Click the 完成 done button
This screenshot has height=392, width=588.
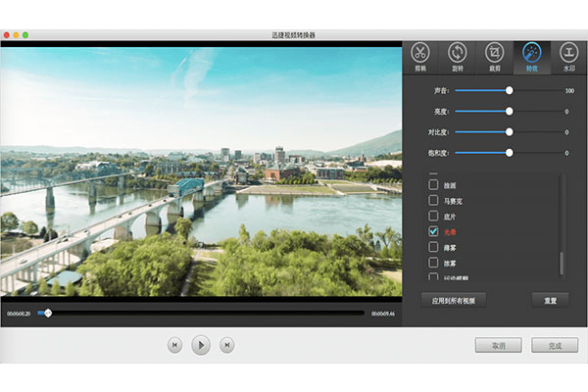point(555,345)
